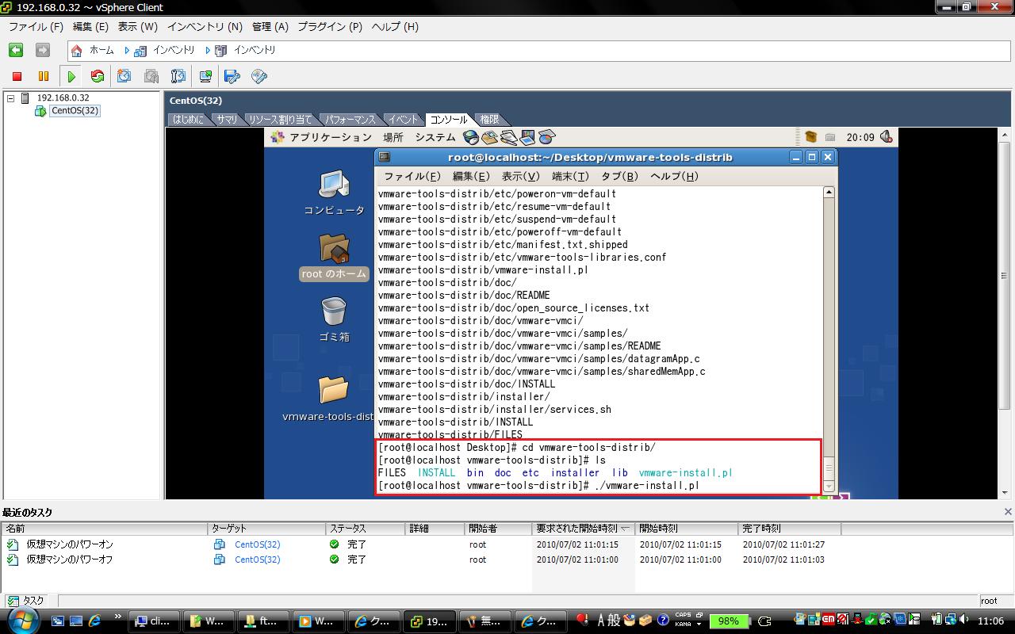Open the 表示 (W) menu
This screenshot has width=1015, height=634.
pyautogui.click(x=138, y=27)
